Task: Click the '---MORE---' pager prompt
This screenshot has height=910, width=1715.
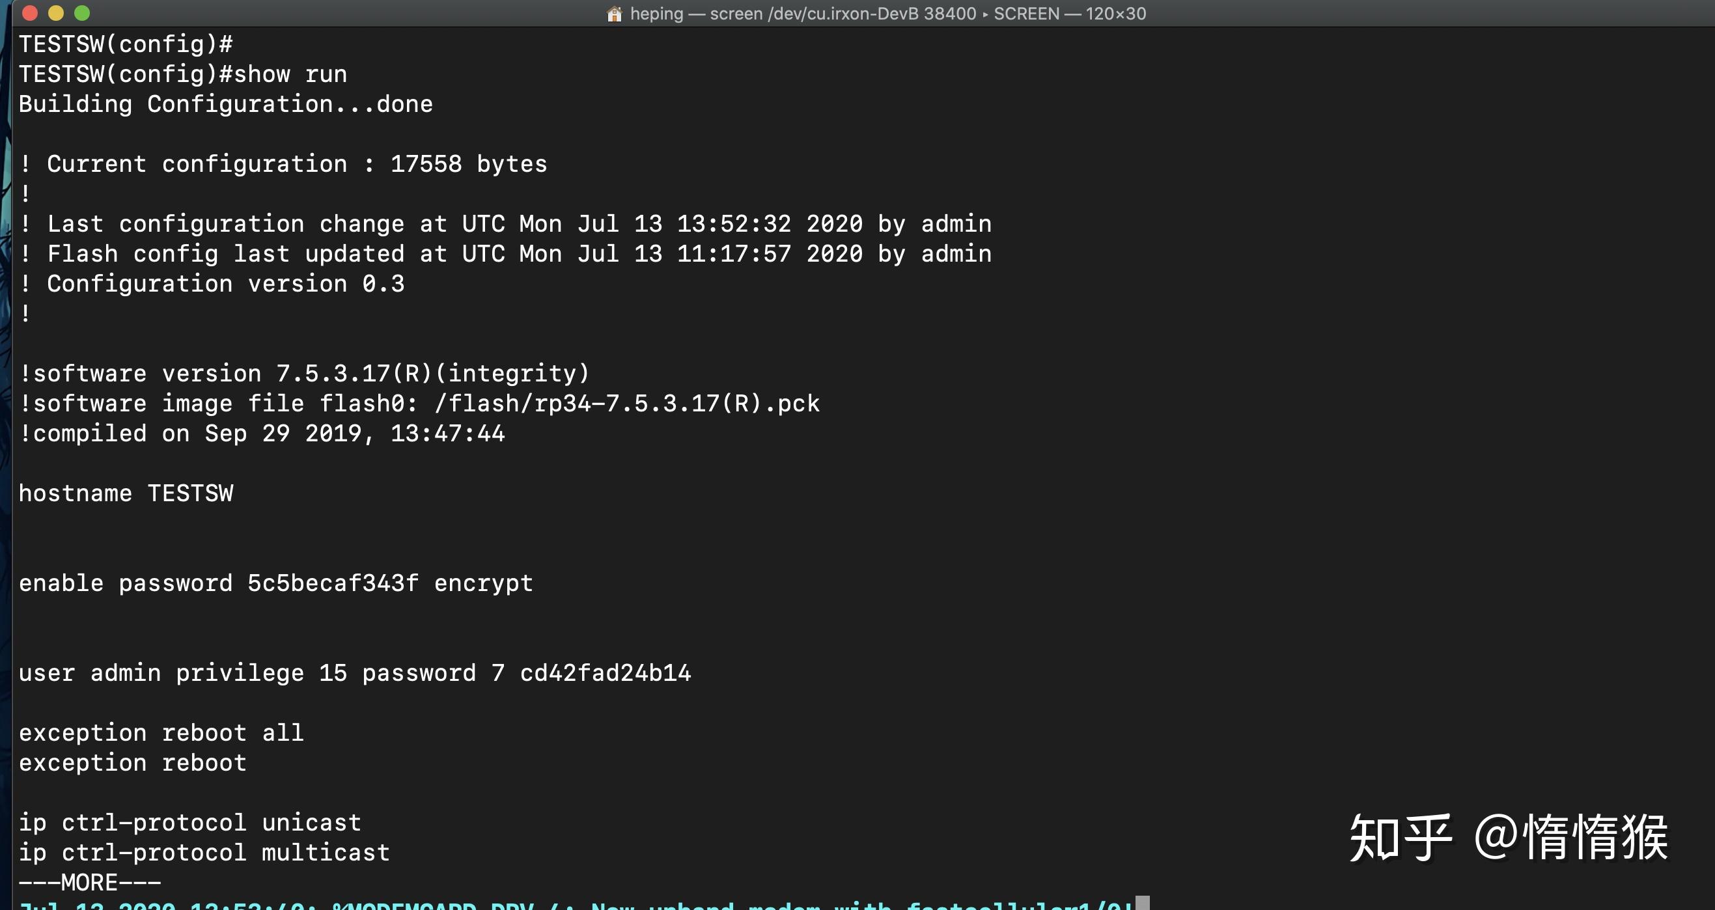Action: point(90,883)
